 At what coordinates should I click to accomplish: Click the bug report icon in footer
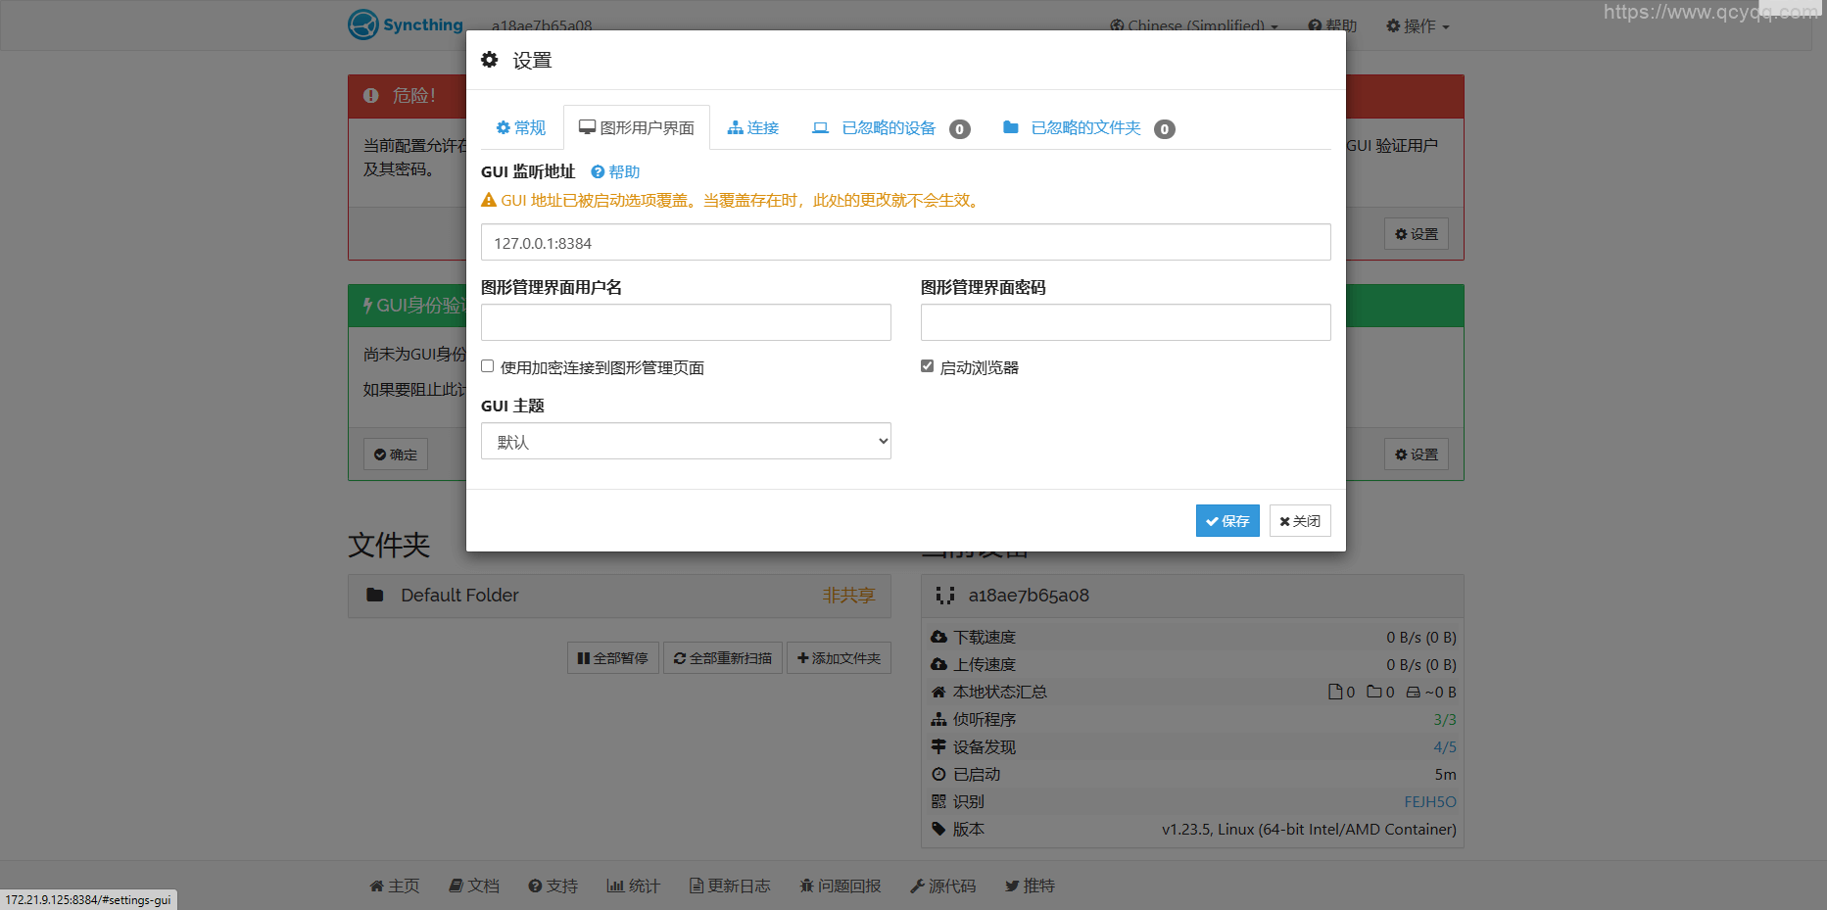[807, 886]
